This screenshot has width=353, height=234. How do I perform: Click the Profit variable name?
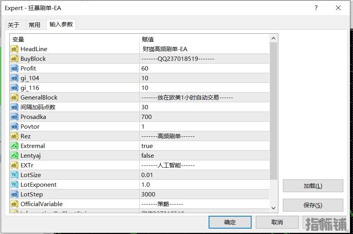28,68
